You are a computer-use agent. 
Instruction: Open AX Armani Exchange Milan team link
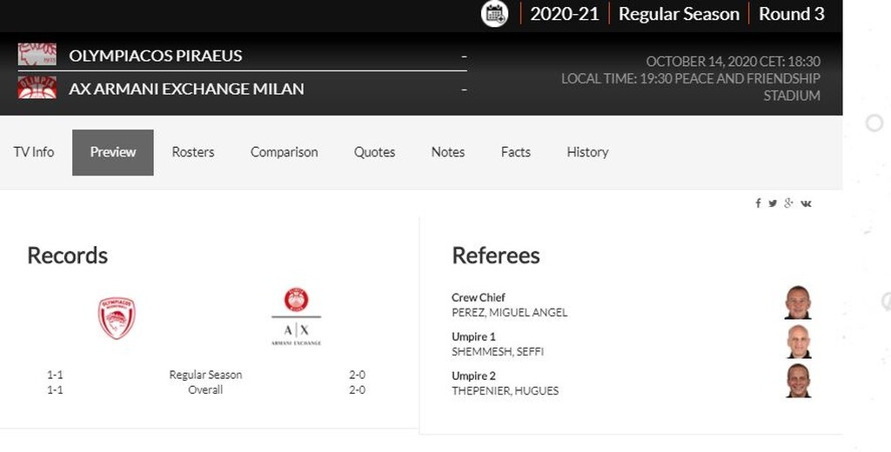point(186,89)
